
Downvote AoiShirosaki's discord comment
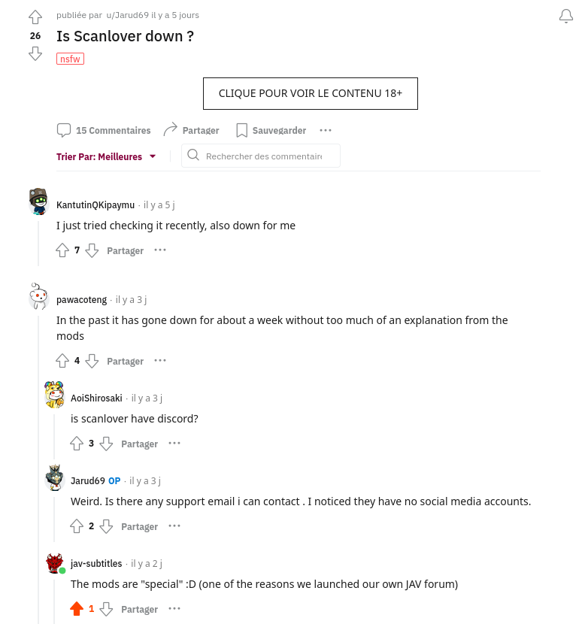[106, 444]
